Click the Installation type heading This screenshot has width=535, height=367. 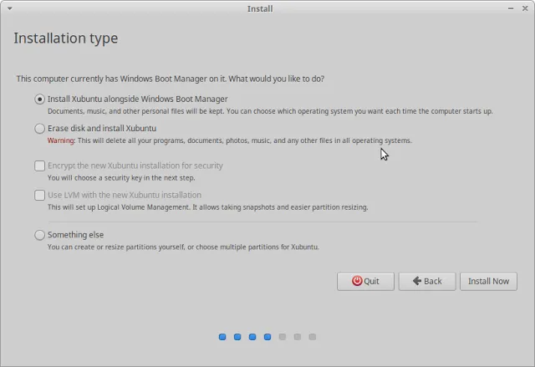[x=66, y=38]
